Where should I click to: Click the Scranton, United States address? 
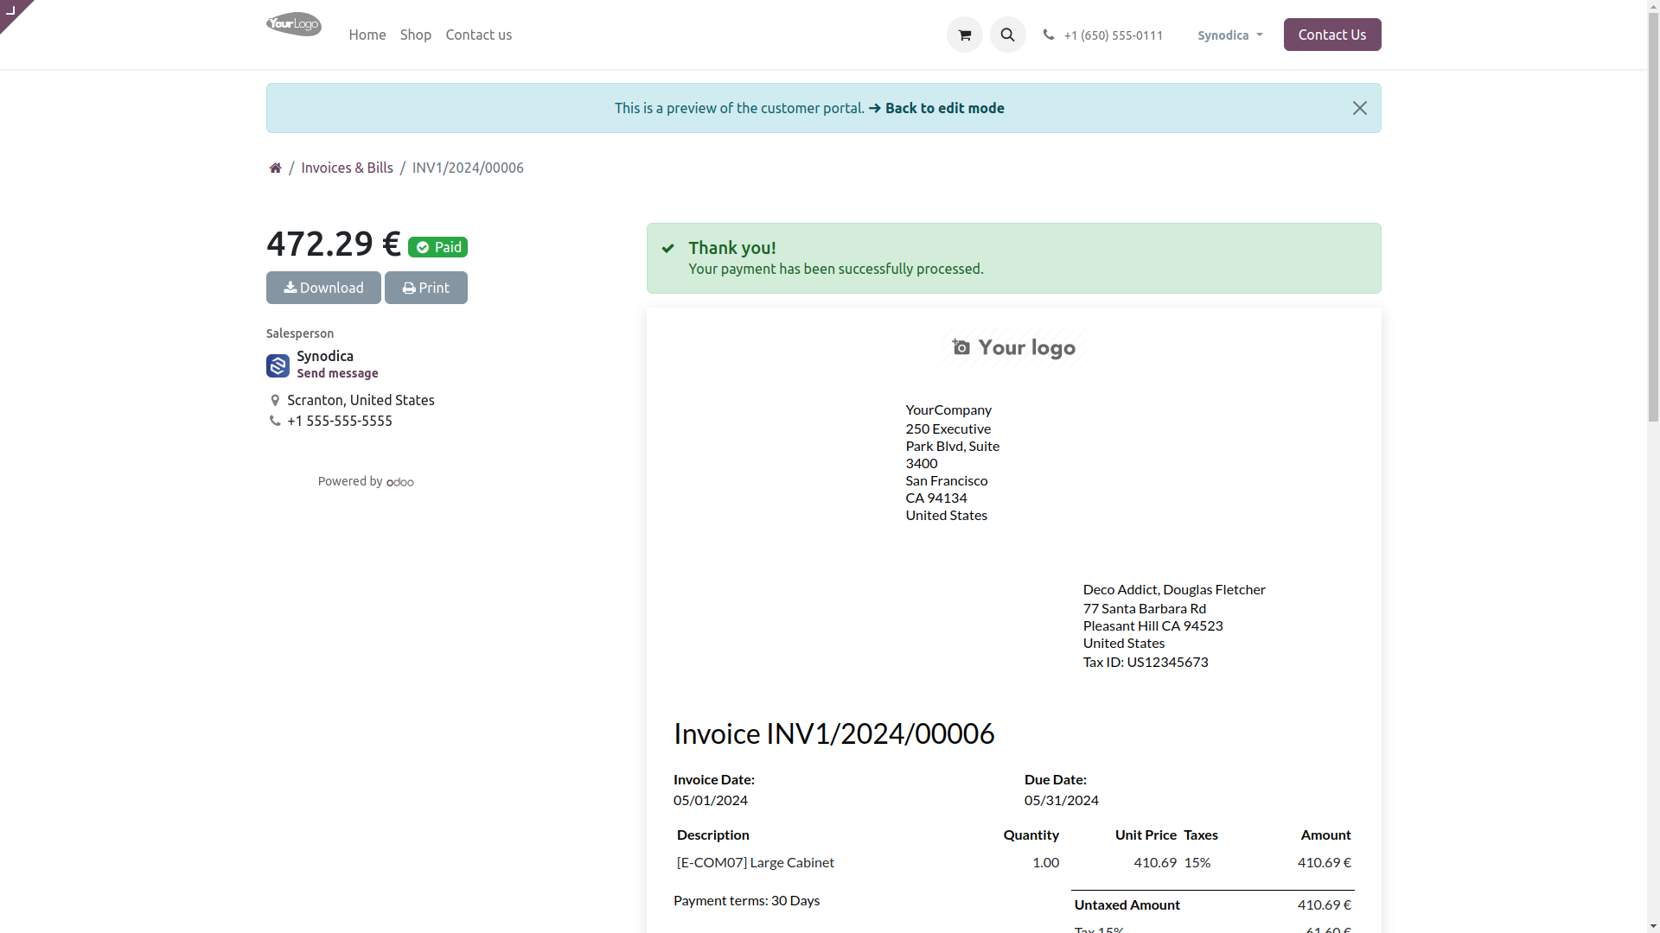click(x=361, y=400)
